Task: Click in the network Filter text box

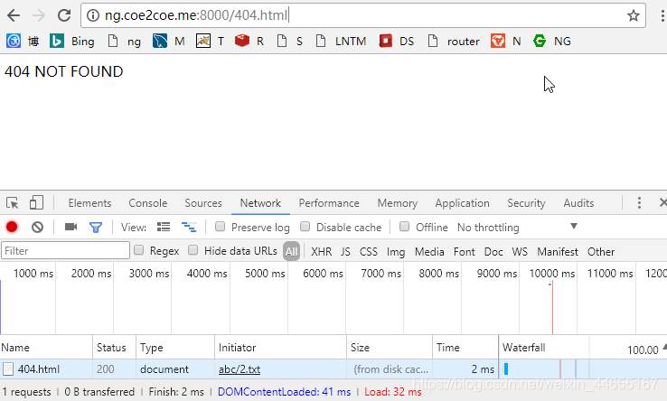Action: [65, 250]
